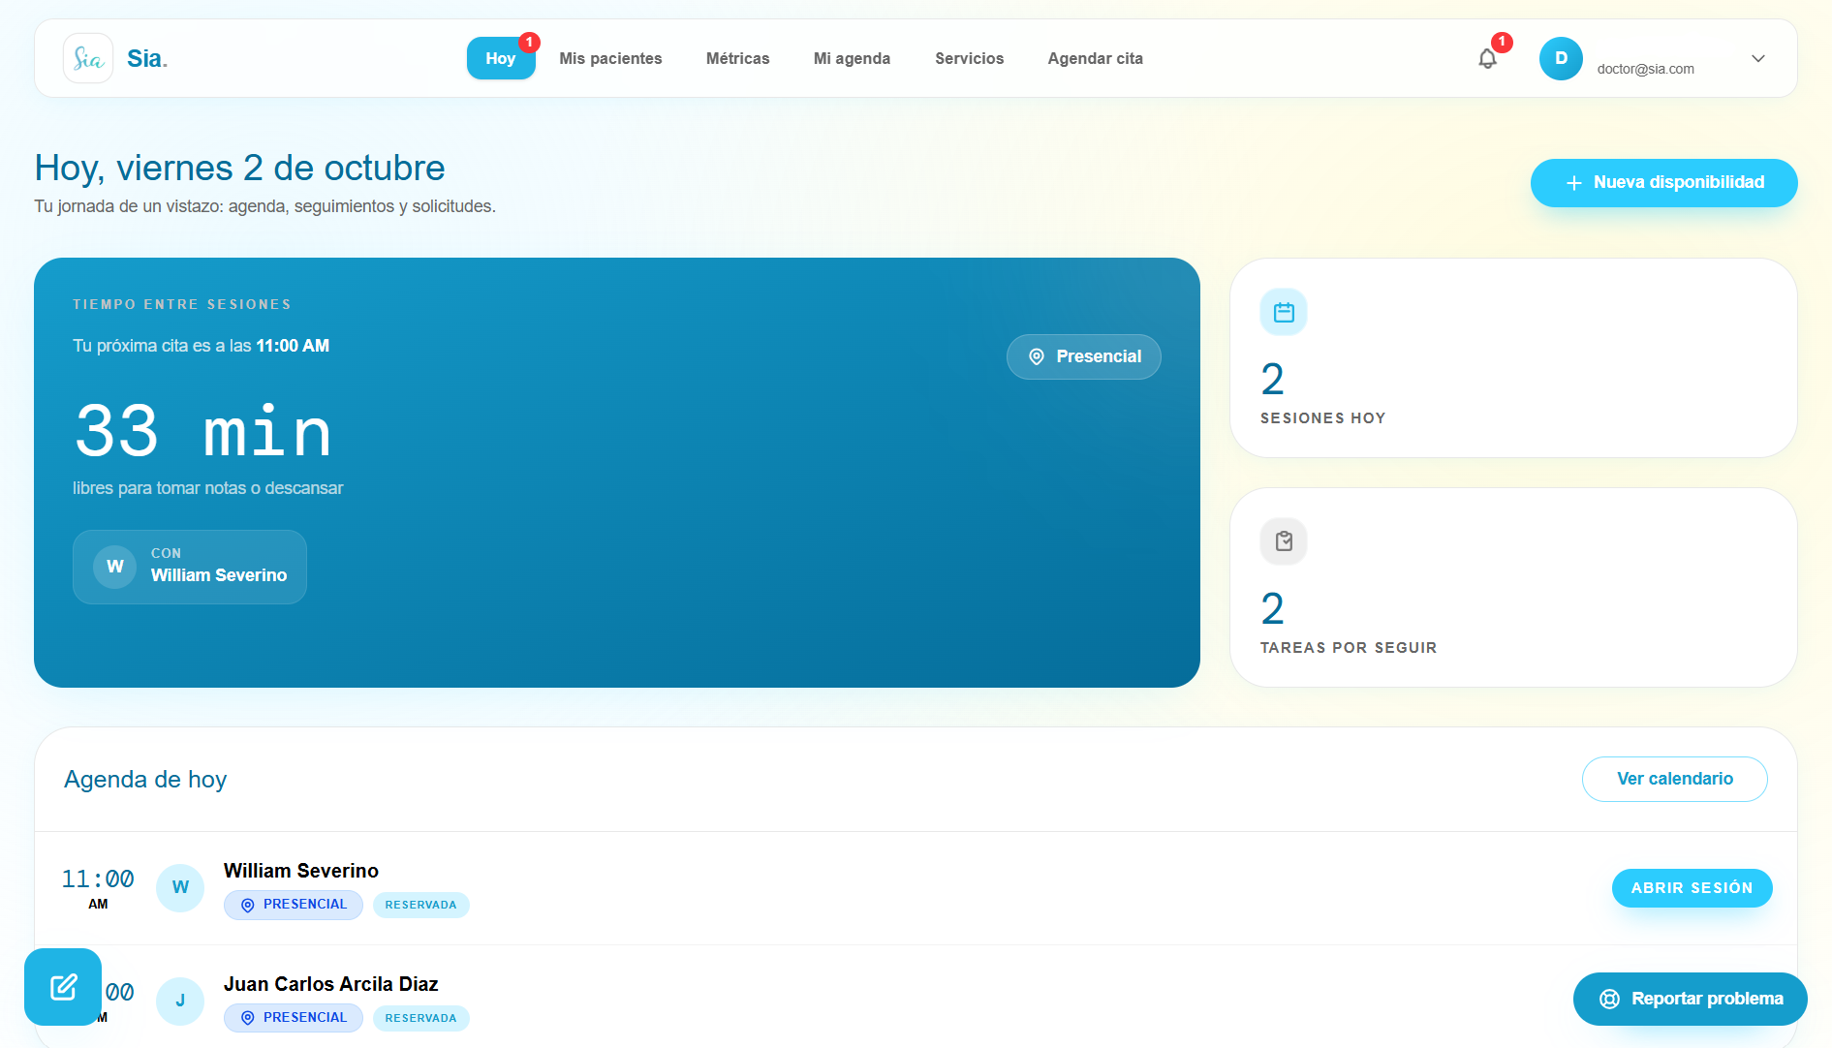Click the 'Agenda de hoy' heading
The height and width of the screenshot is (1048, 1832).
pos(145,780)
